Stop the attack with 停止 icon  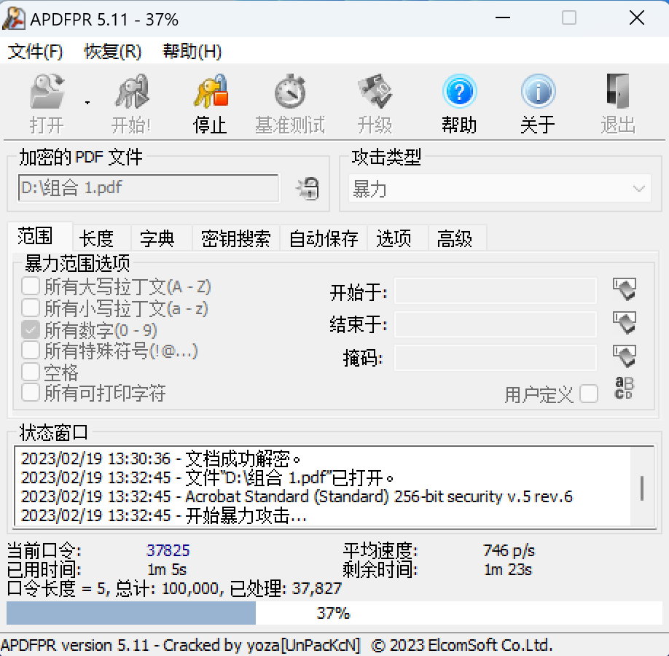[x=211, y=91]
